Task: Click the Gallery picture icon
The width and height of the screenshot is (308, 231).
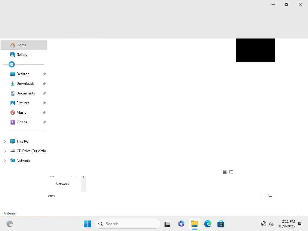Action: click(x=13, y=55)
